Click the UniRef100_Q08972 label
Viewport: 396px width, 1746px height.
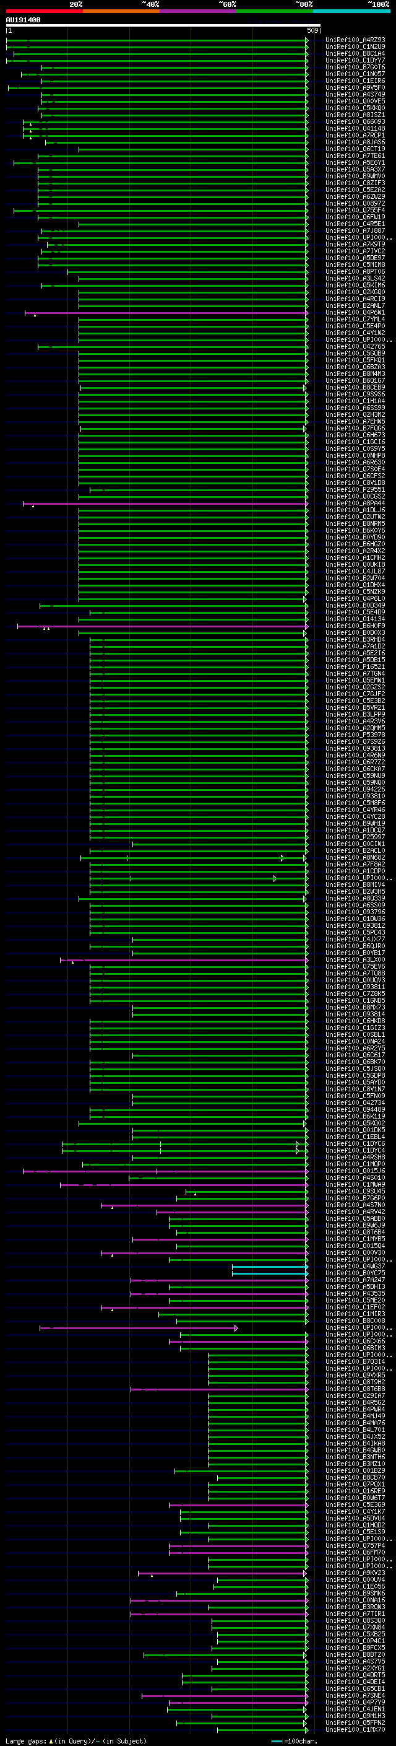point(355,203)
